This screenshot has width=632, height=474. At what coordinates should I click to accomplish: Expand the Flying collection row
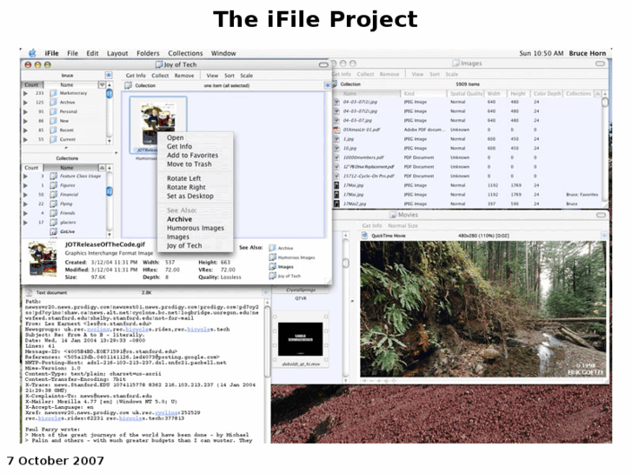click(x=26, y=204)
